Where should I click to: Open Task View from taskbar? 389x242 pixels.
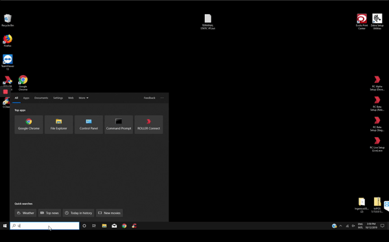(x=94, y=226)
